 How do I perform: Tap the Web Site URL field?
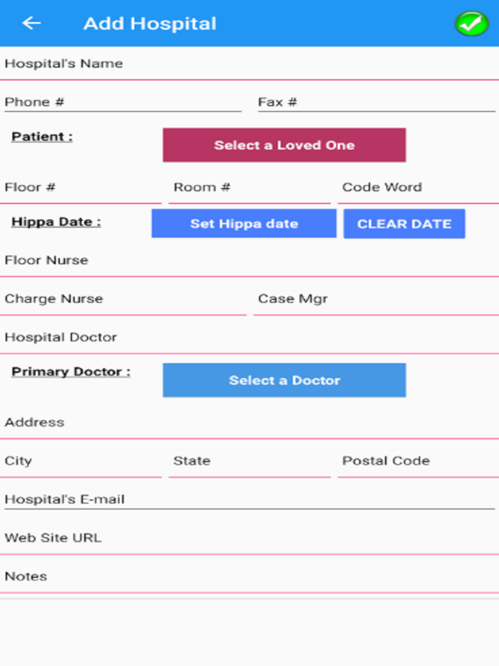[x=249, y=538]
